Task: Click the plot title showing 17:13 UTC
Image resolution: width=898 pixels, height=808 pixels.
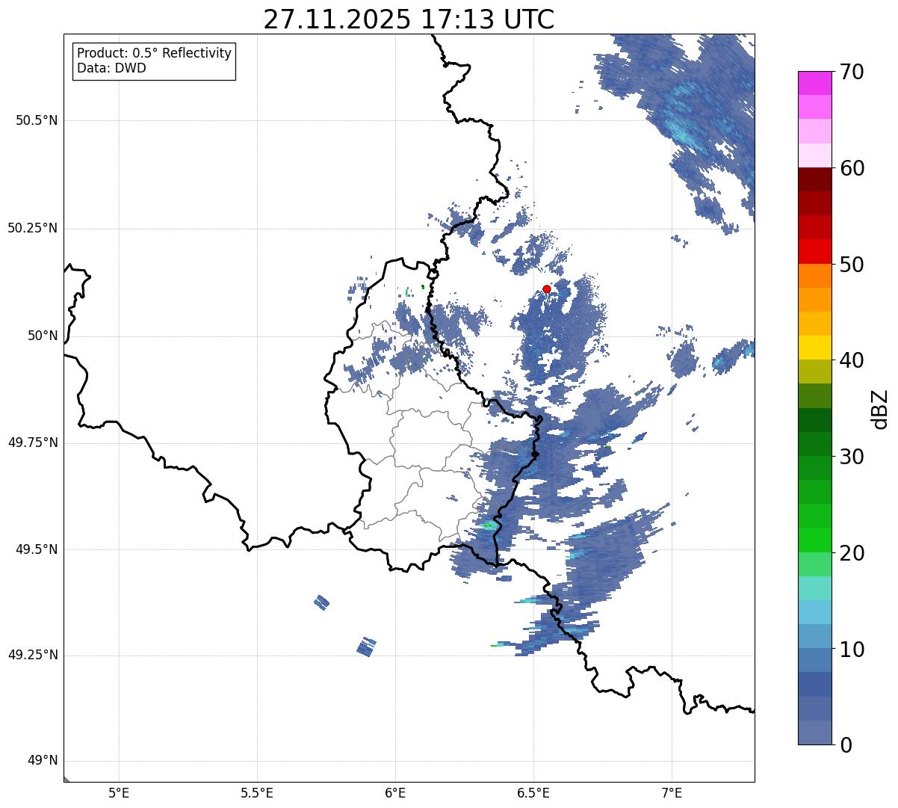Action: (x=409, y=19)
